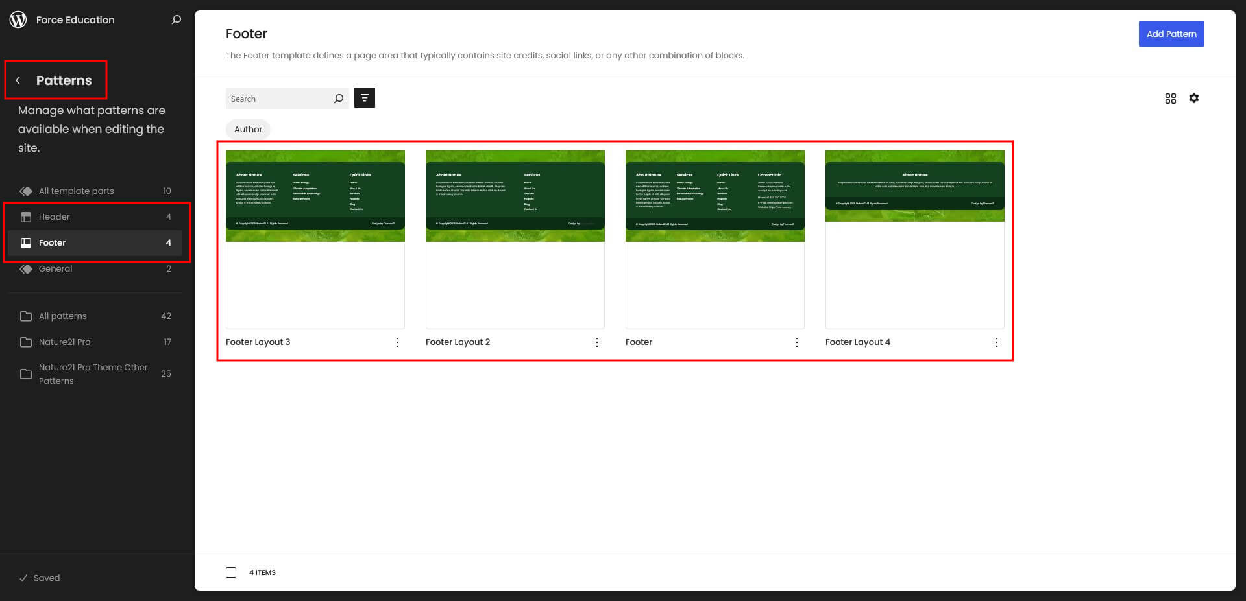Select the Nature21 Pro patterns folder
Viewport: 1246px width, 601px height.
pos(65,342)
